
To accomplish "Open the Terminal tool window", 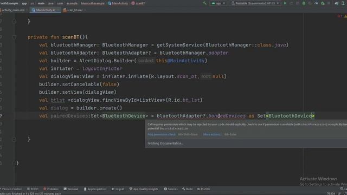I will [71, 189].
